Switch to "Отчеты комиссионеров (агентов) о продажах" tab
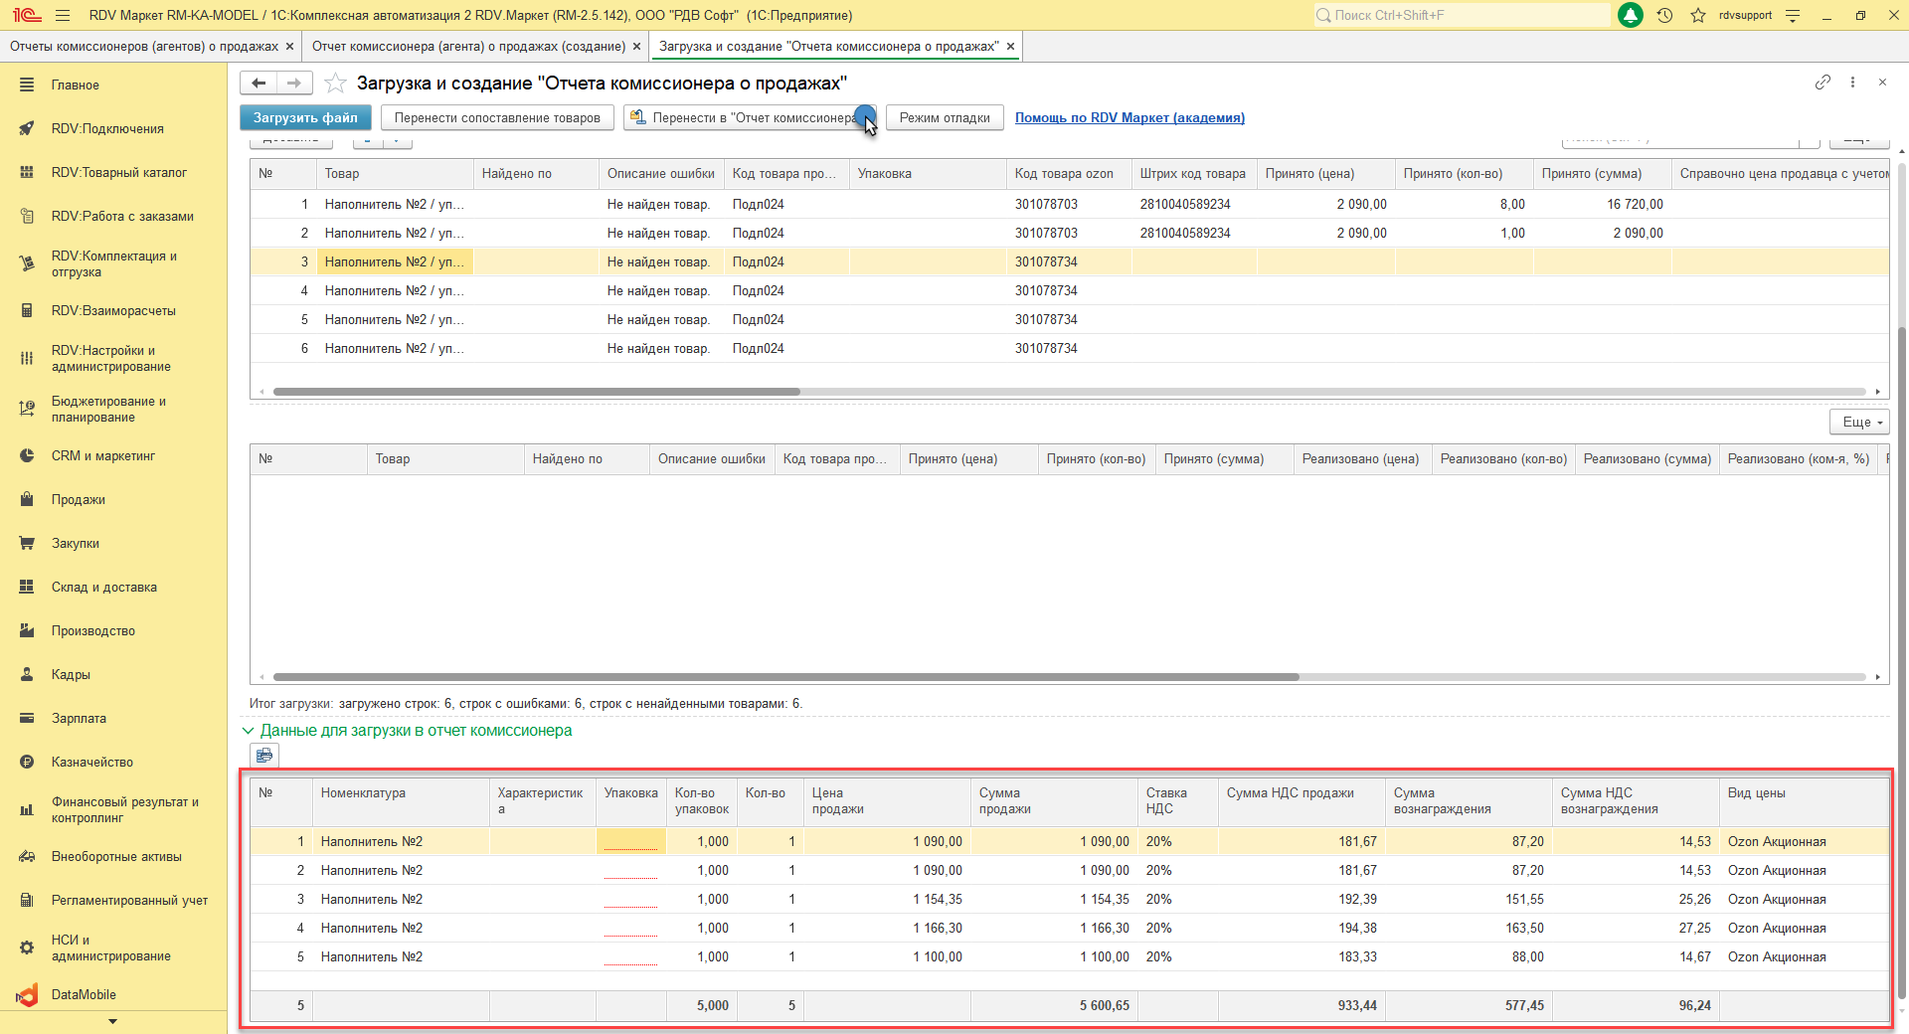Screen dimensions: 1909x1034 click(x=144, y=47)
